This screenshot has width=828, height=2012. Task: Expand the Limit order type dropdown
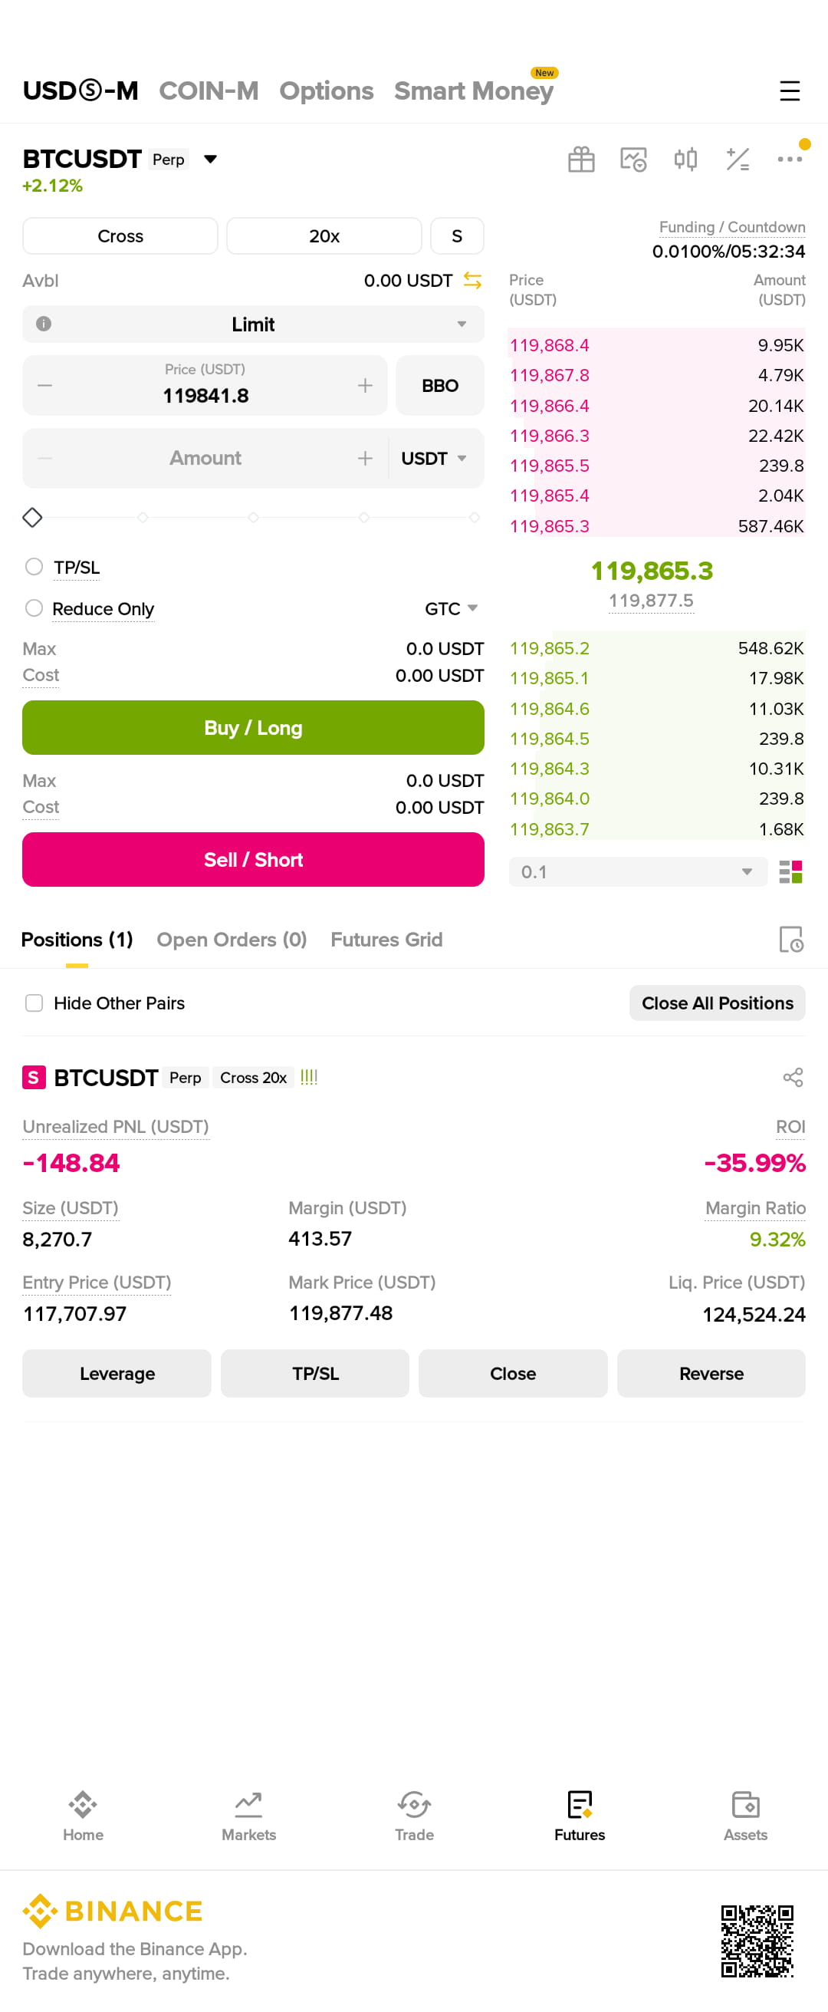coord(253,324)
